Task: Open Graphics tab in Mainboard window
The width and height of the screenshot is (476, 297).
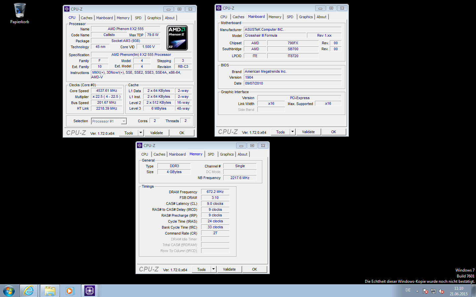Action: point(306,17)
